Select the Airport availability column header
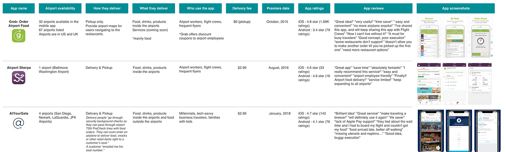This screenshot has height=152, width=506. [59, 8]
